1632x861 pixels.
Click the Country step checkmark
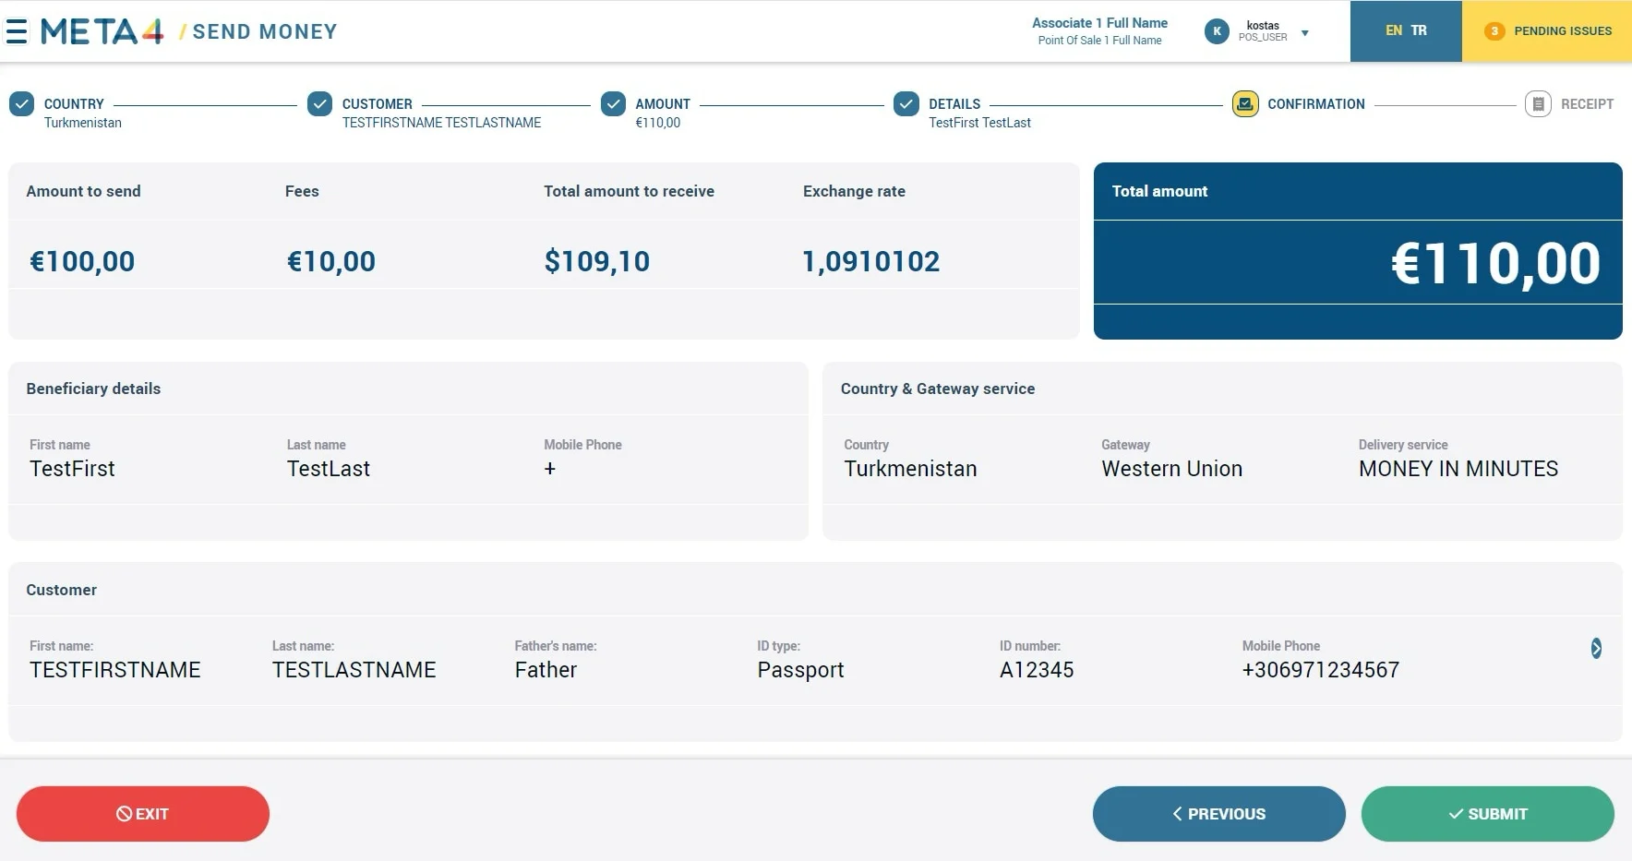pyautogui.click(x=22, y=104)
